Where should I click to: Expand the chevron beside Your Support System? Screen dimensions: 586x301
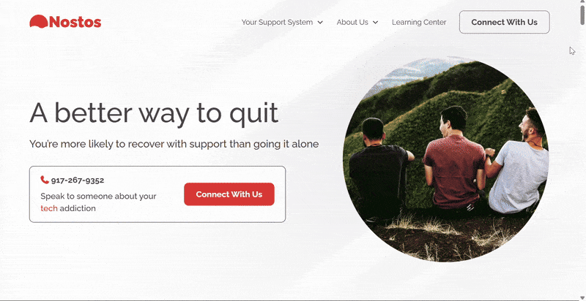[x=320, y=23]
